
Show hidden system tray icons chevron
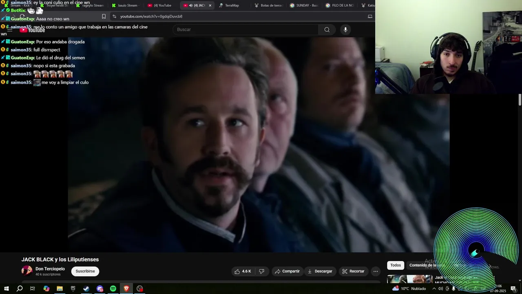coord(434,289)
